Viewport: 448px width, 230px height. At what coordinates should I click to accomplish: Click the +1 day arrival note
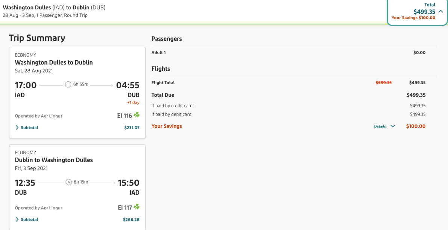coord(133,102)
